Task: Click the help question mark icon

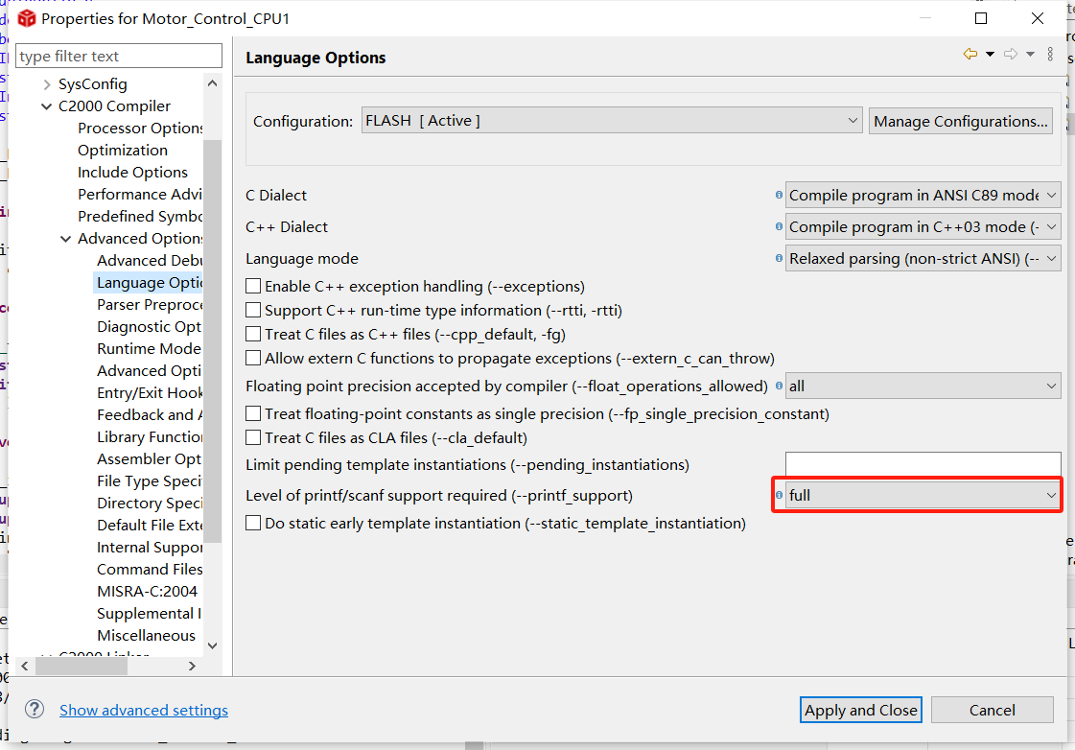Action: pos(35,709)
